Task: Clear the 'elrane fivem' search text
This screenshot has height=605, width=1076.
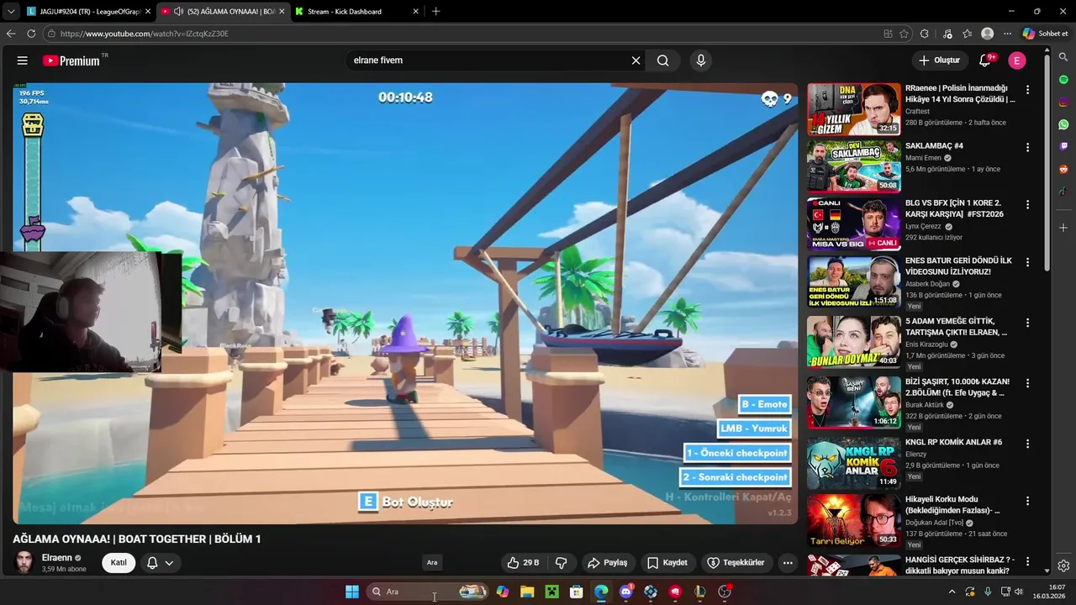Action: [x=636, y=60]
